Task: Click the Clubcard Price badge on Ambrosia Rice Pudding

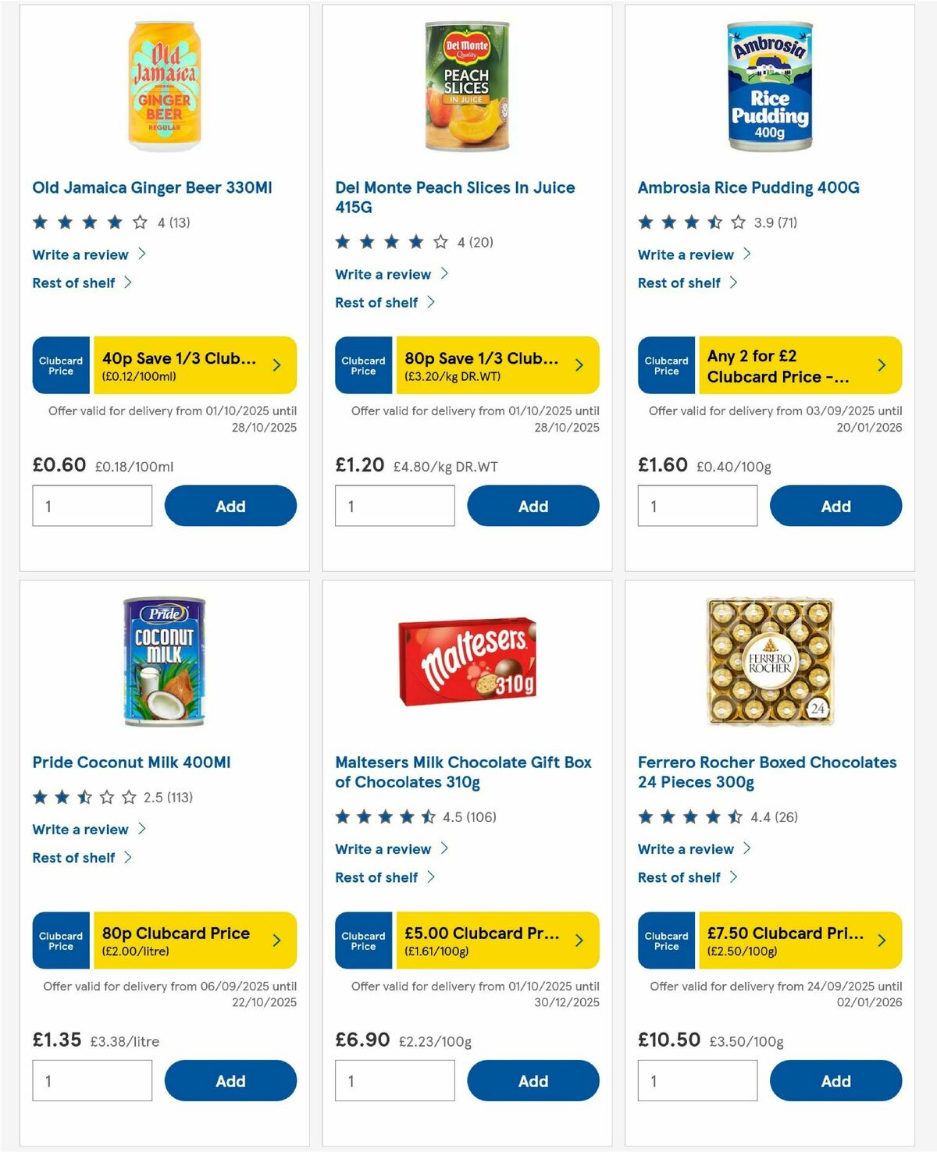Action: pyautogui.click(x=666, y=364)
